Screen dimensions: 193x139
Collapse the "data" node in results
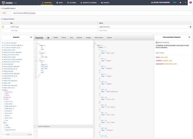94,45
